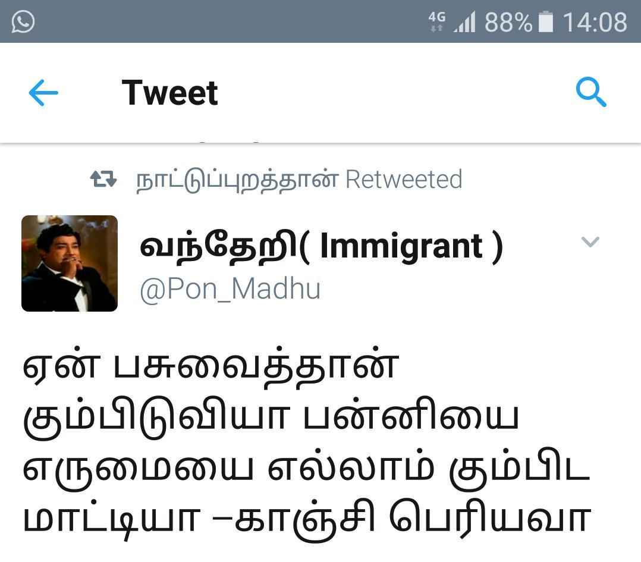The image size is (641, 562).
Task: Tap the WhatsApp notification icon in status bar
Action: tap(23, 21)
